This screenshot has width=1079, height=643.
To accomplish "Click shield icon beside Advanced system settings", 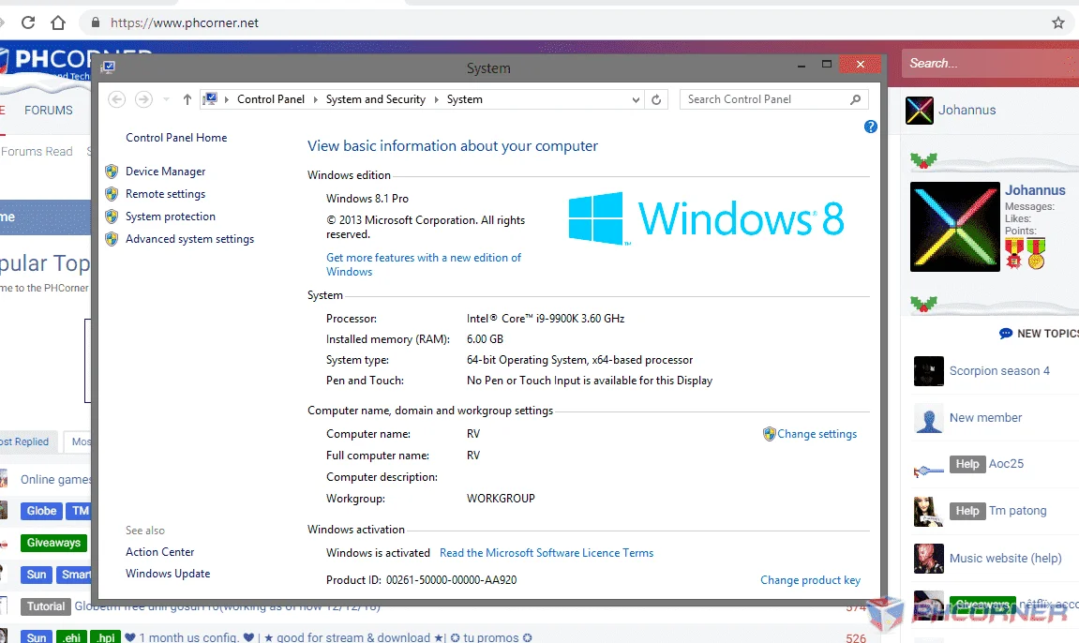I will [x=112, y=239].
